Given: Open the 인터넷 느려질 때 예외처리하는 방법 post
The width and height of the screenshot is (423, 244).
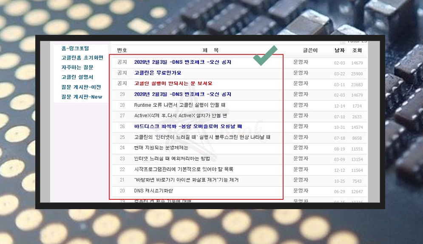Looking at the screenshot, I should [172, 159].
